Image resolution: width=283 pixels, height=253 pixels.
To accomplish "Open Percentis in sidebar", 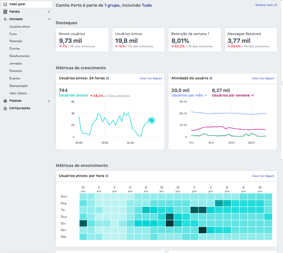I will click(x=16, y=71).
